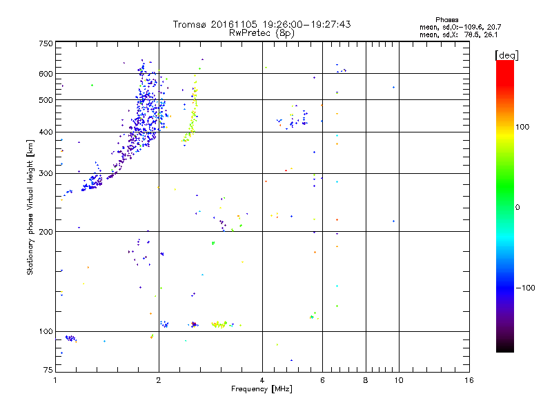Screen dimensions: 552x414
Task: Click the blue echo cluster between 4 and 6 MHz
Action: (292, 119)
